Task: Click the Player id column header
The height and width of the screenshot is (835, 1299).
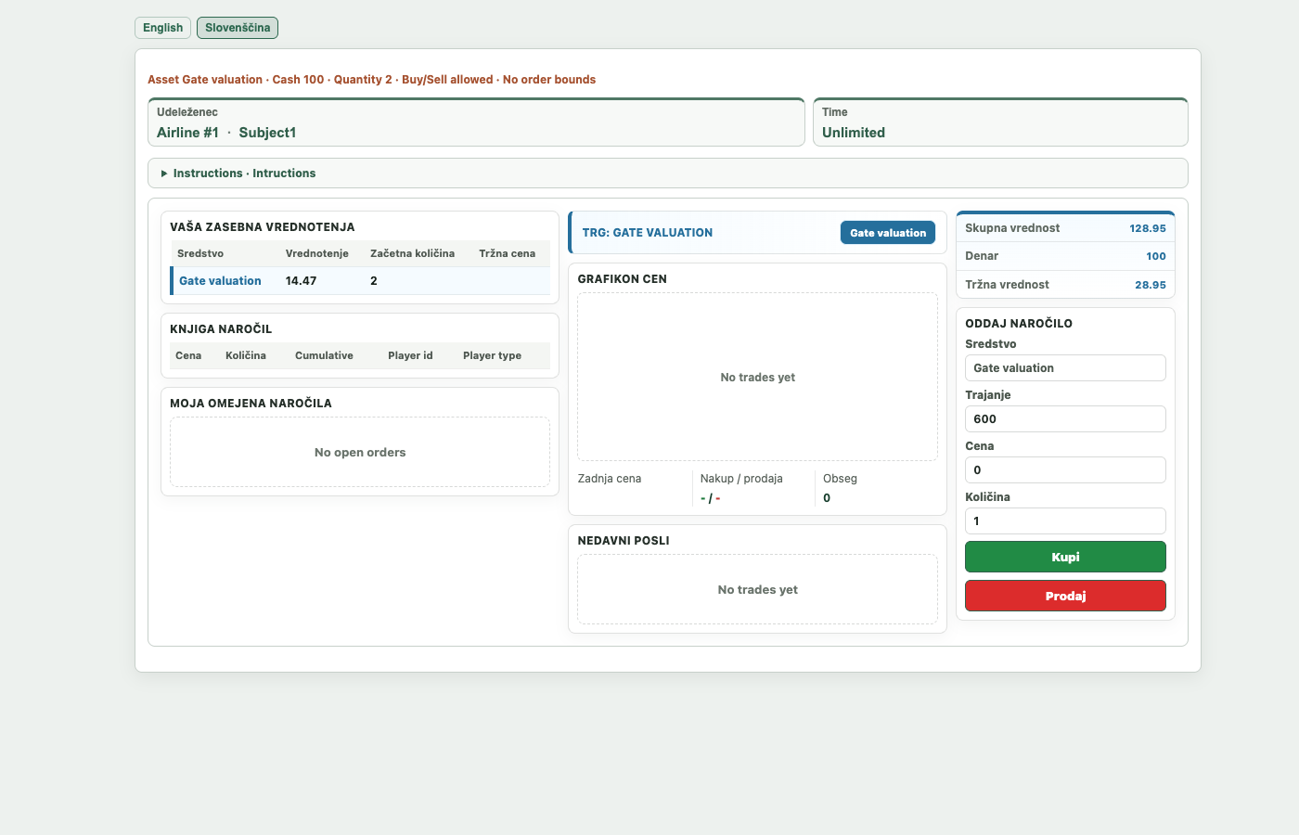Action: pyautogui.click(x=410, y=355)
